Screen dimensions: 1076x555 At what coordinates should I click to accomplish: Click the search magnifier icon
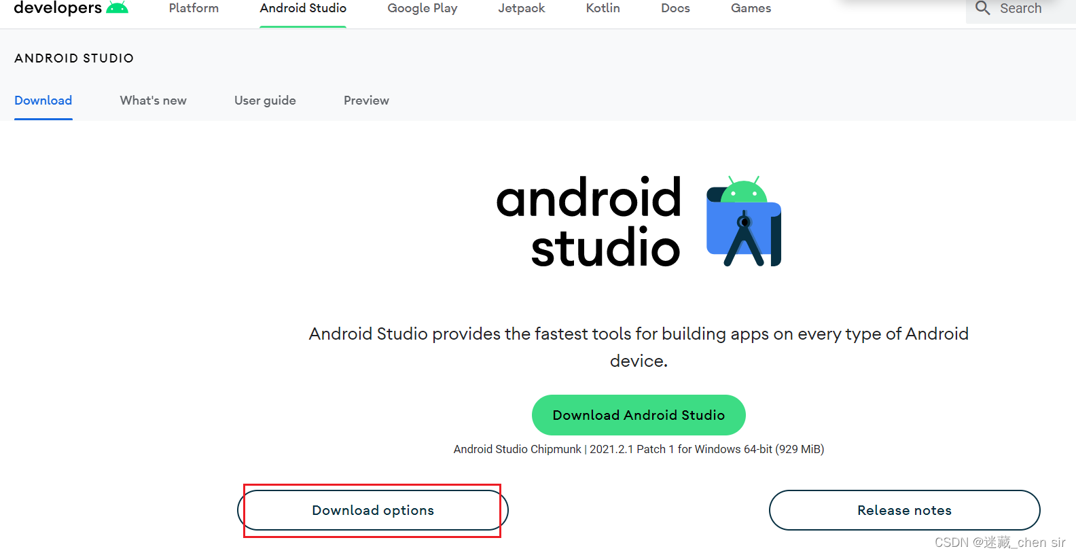tap(982, 8)
